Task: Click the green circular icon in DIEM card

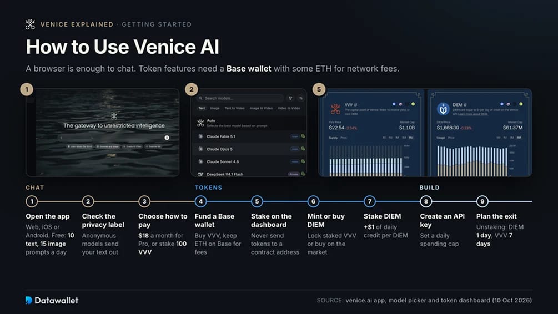Action: tap(521, 104)
